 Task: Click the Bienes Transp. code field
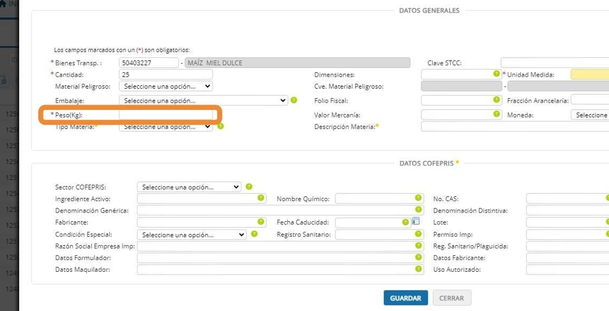149,63
